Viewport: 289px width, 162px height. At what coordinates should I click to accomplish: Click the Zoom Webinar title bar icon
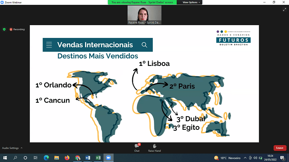2,2
